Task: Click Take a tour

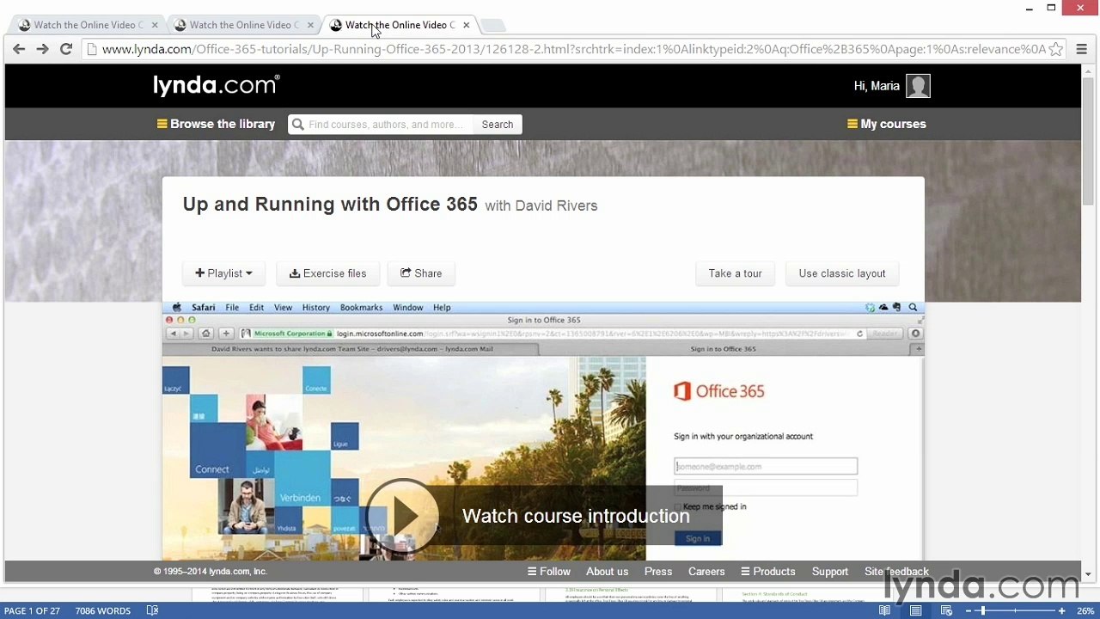Action: click(x=736, y=273)
